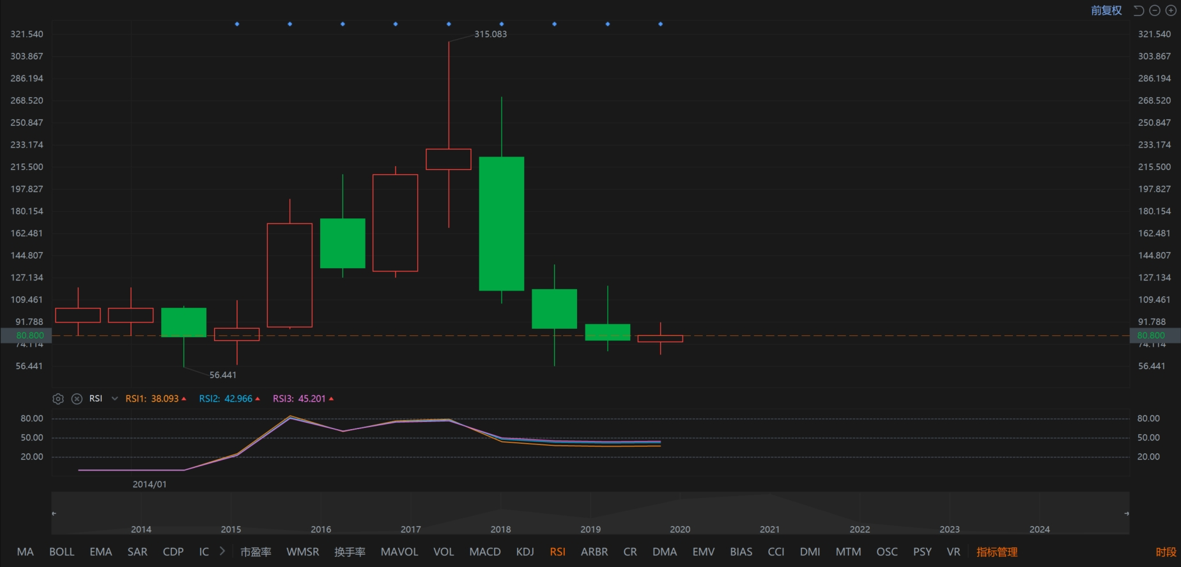Click the 时段 period button
The height and width of the screenshot is (567, 1181).
point(1166,552)
